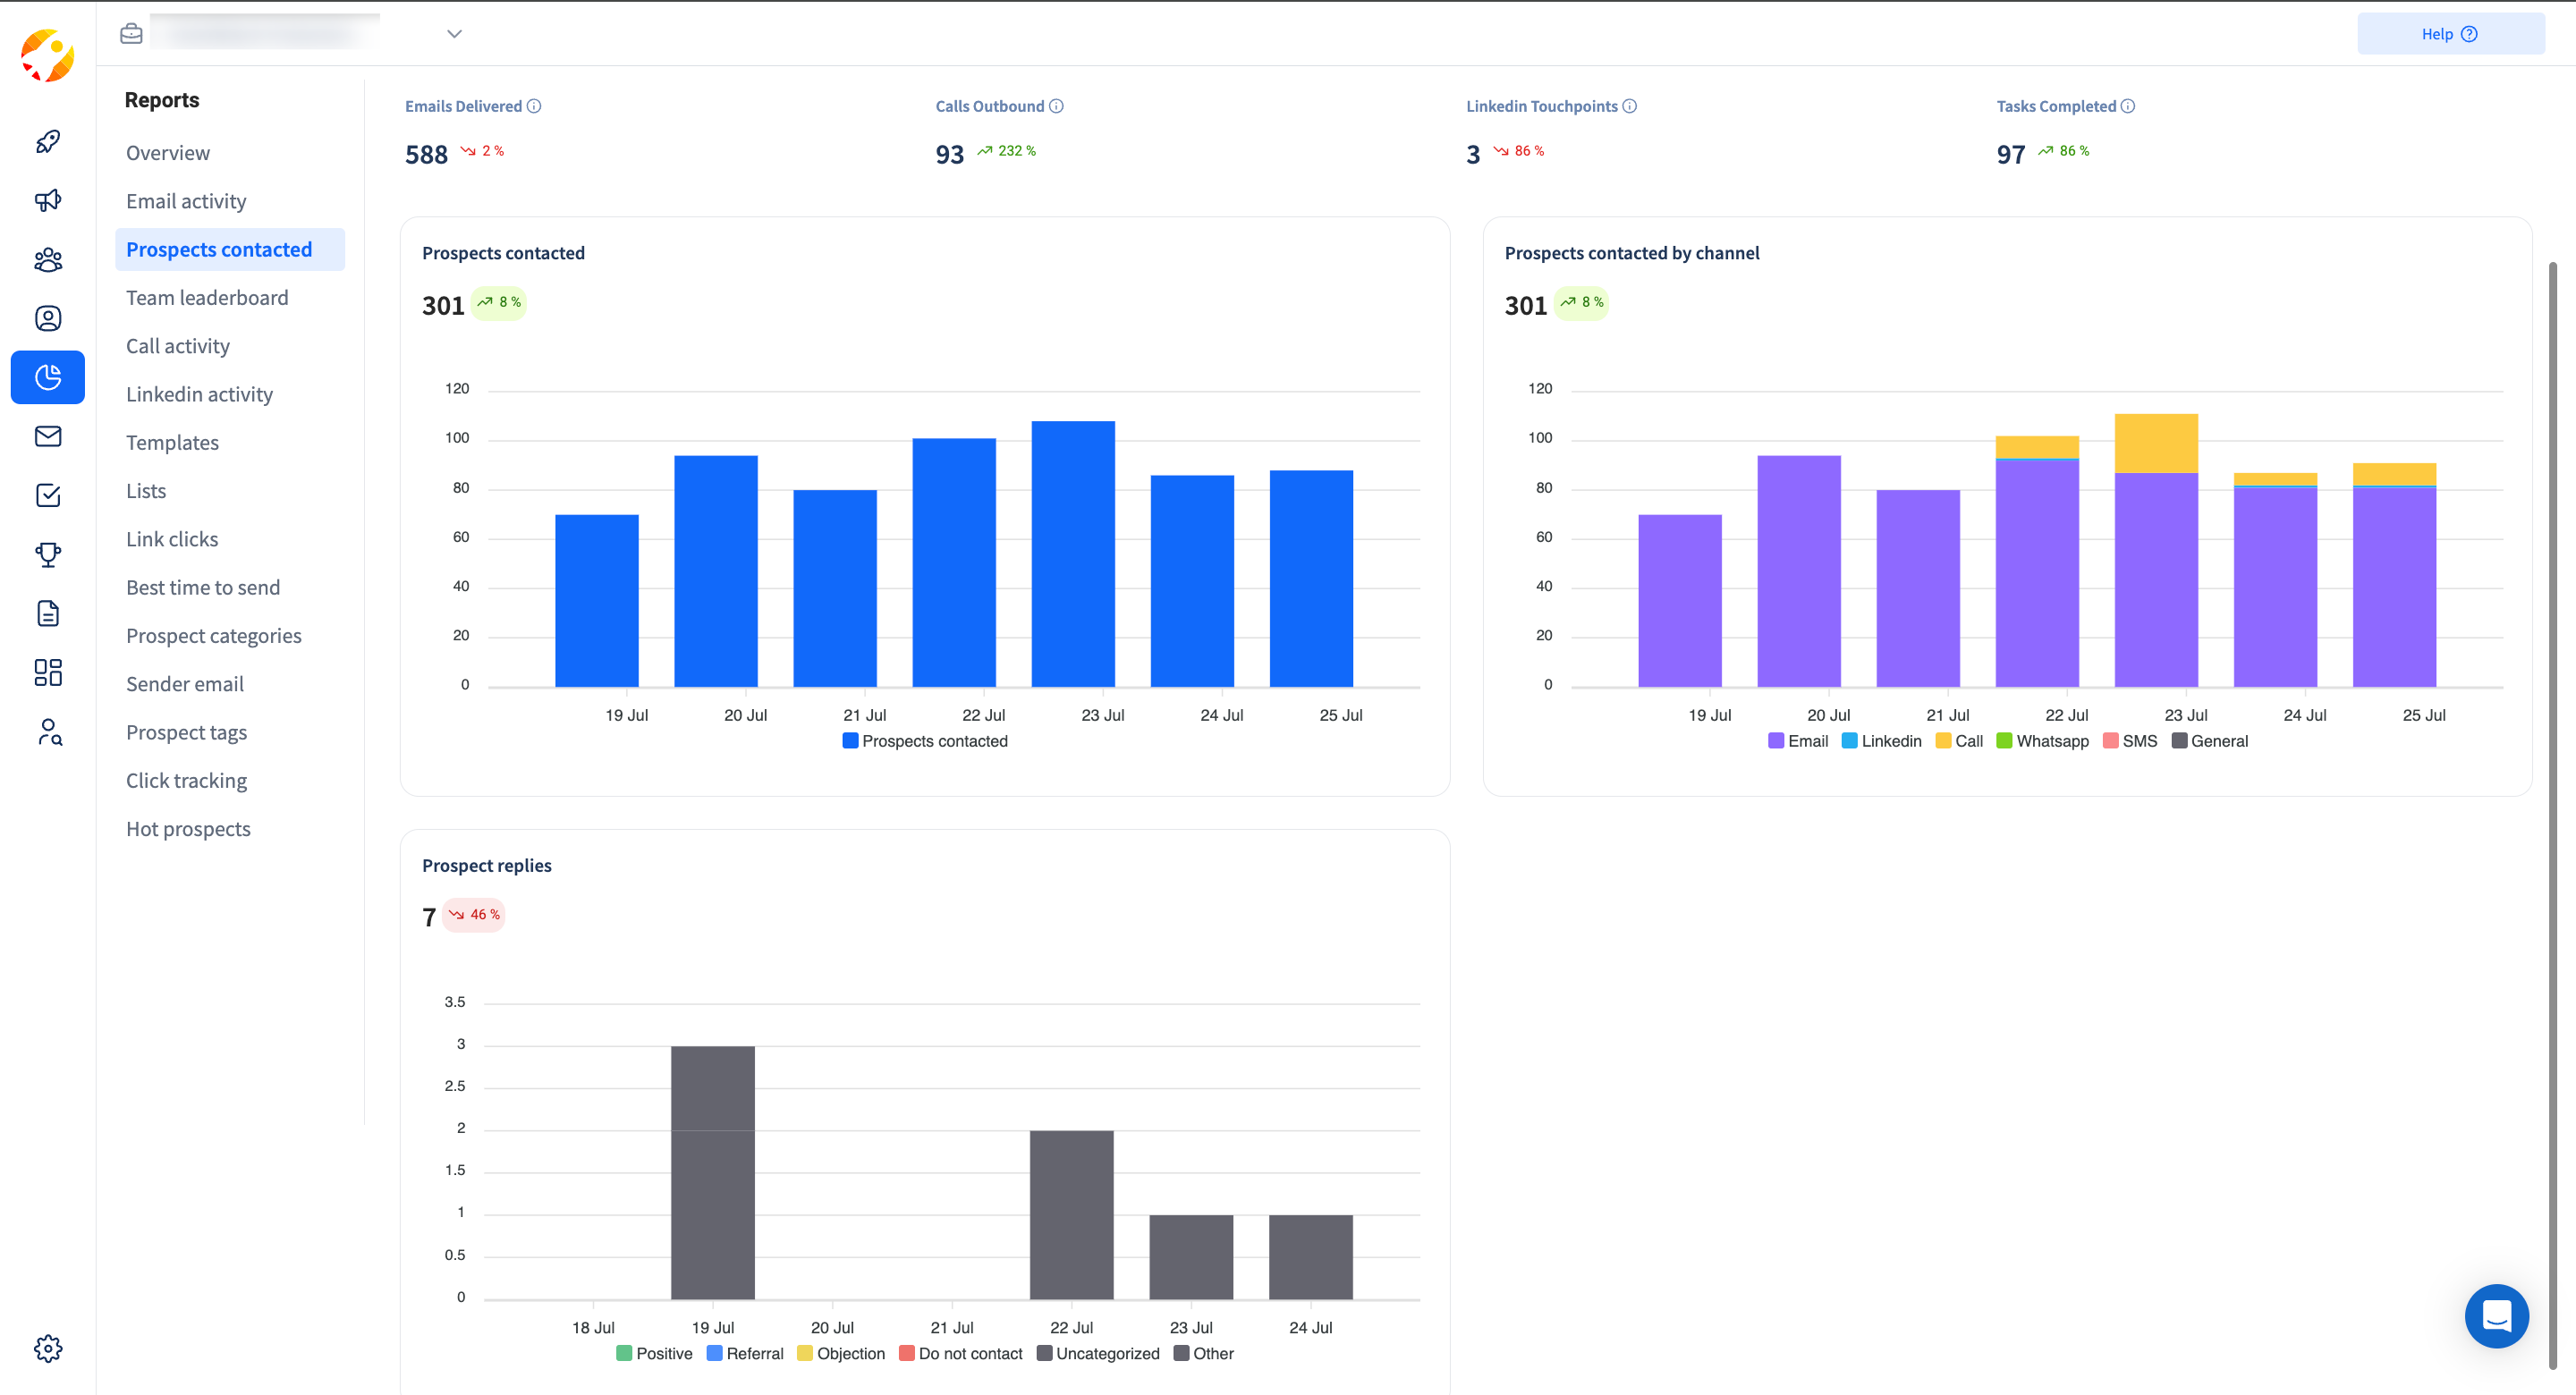
Task: Click info icon next to Emails Delivered
Action: click(534, 106)
